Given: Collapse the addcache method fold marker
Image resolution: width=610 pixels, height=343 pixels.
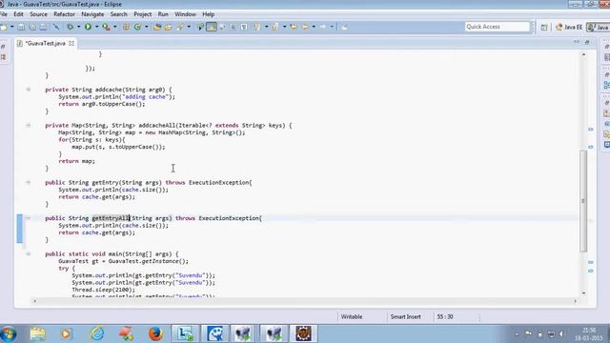Looking at the screenshot, I should point(28,90).
